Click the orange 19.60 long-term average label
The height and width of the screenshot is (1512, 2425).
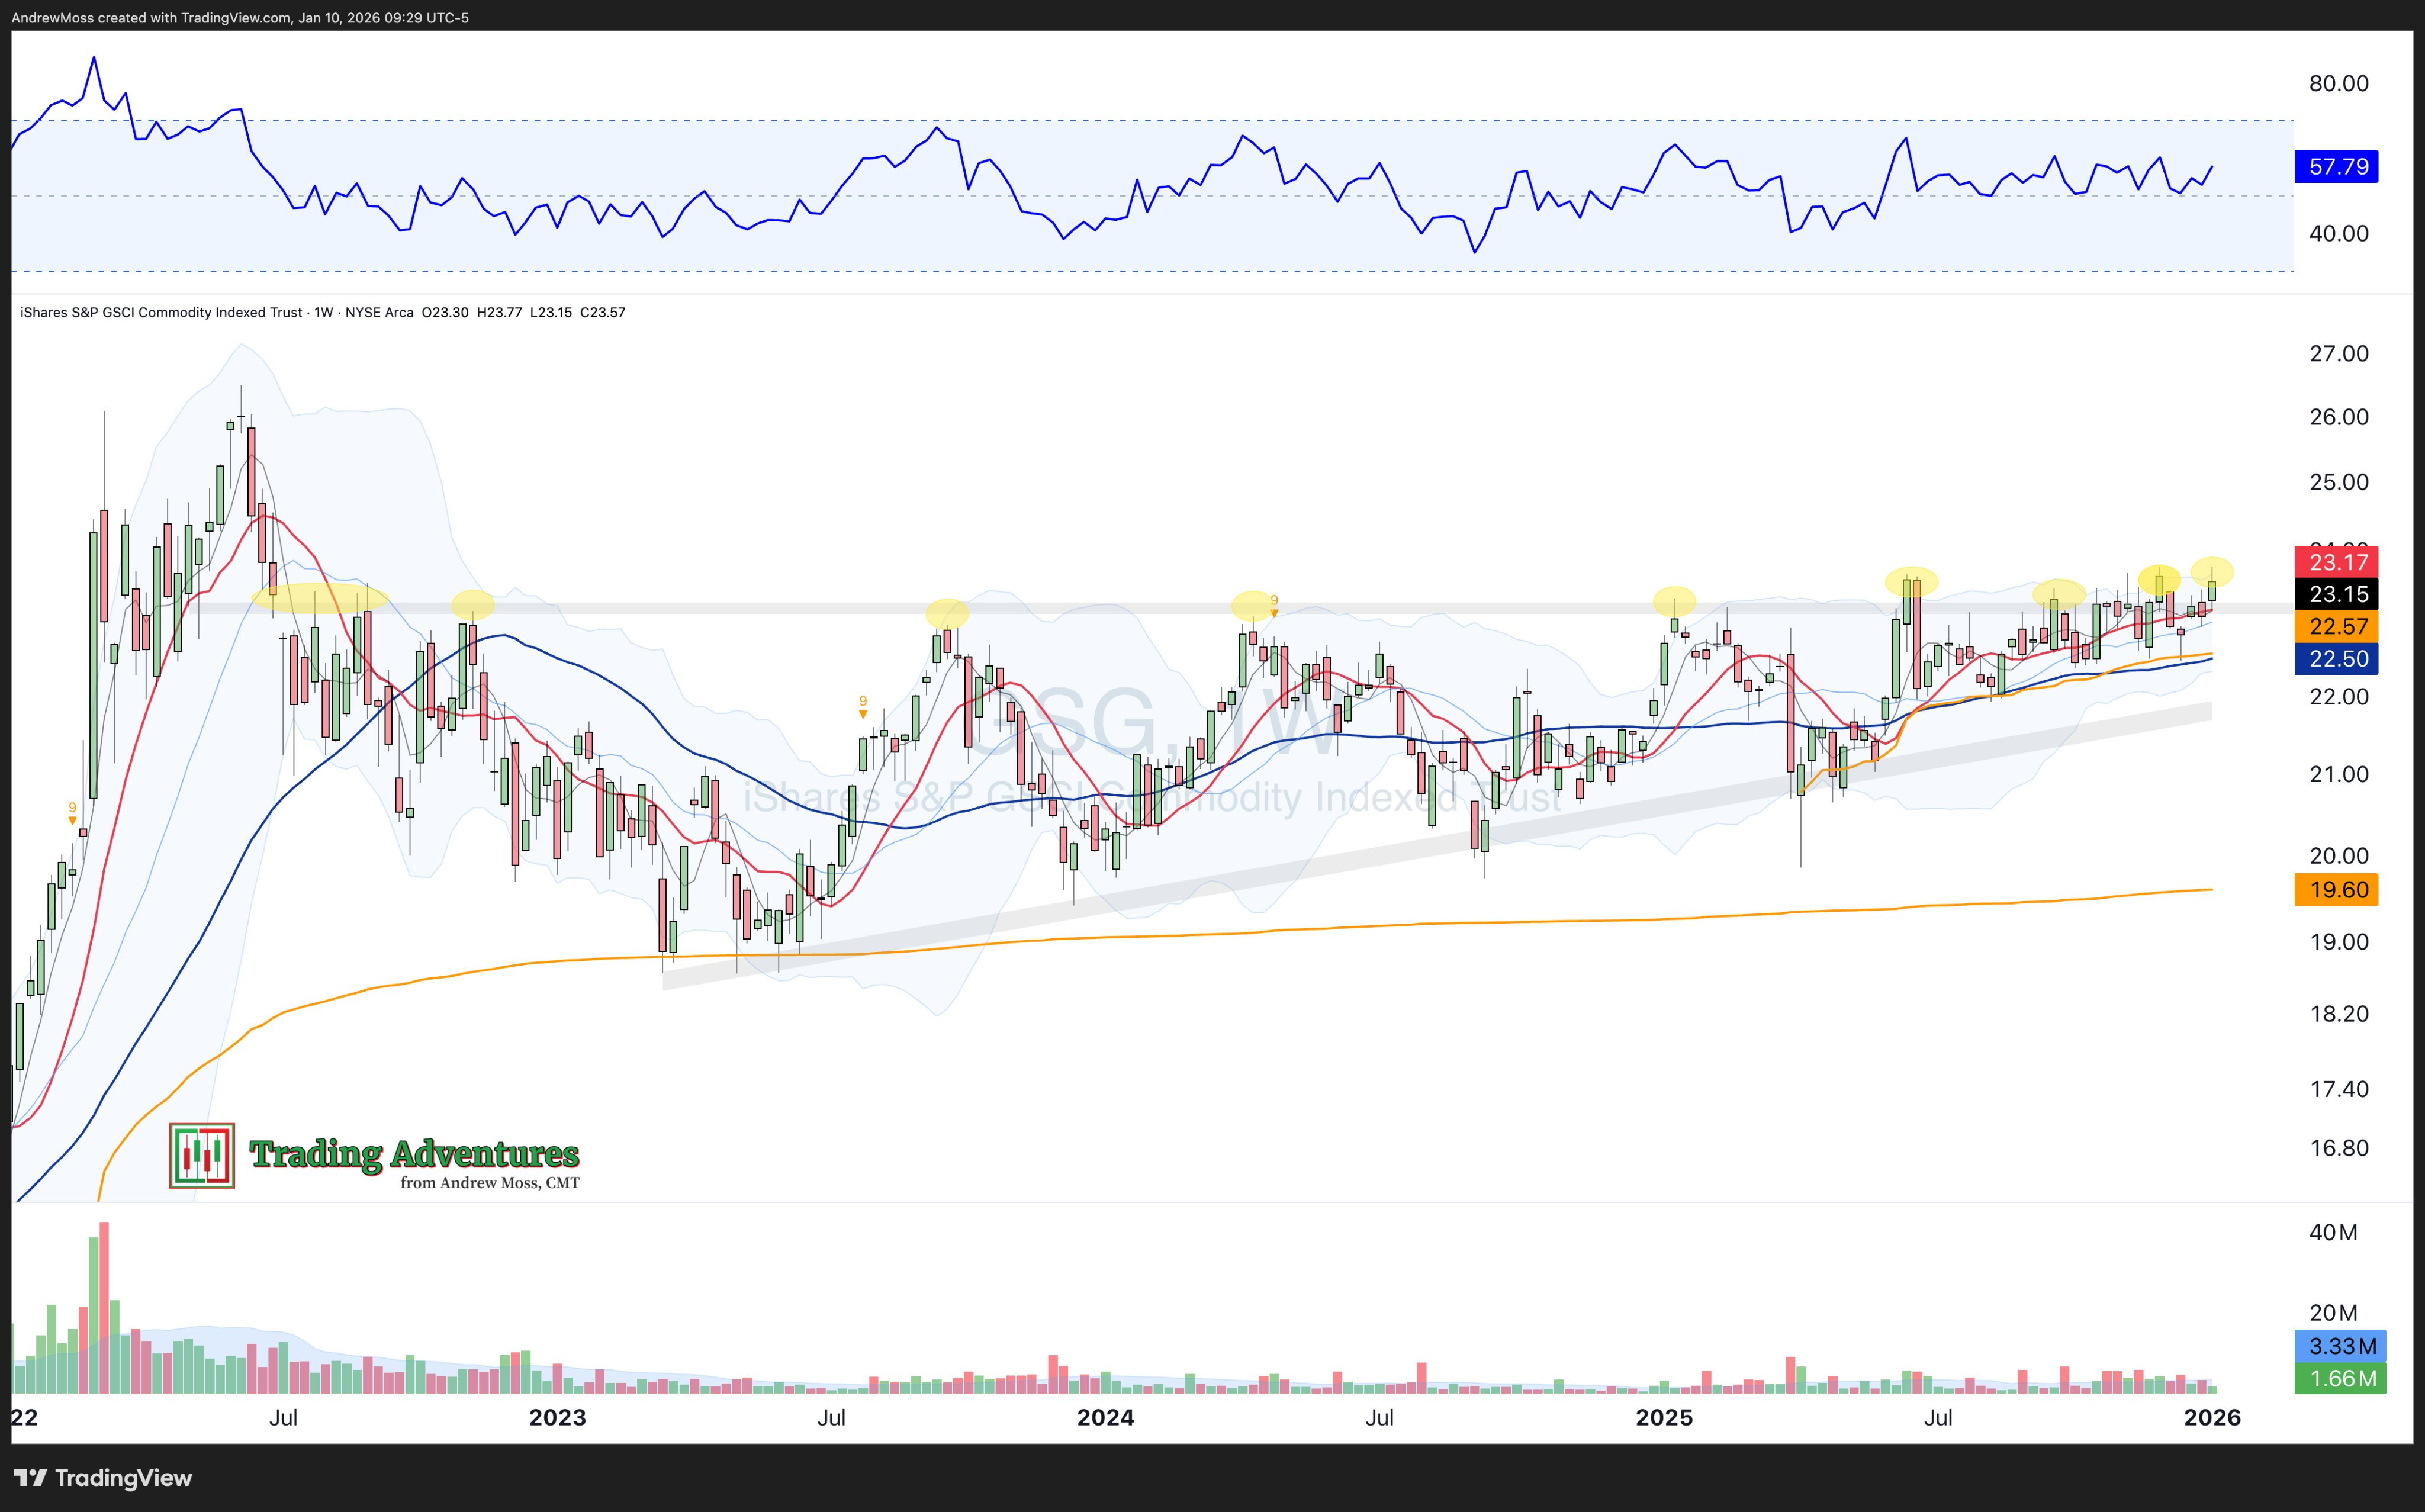coord(2337,889)
